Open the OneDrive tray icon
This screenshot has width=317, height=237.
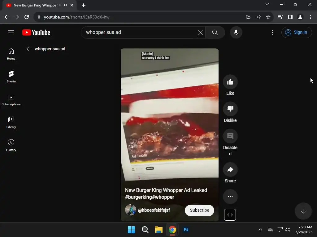270,230
